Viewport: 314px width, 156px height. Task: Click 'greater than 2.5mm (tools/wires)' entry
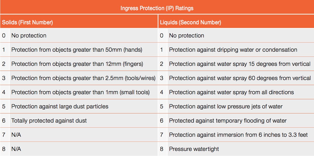83,78
